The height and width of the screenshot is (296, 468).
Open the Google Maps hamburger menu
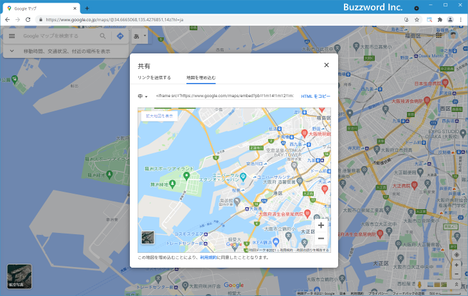click(x=12, y=36)
